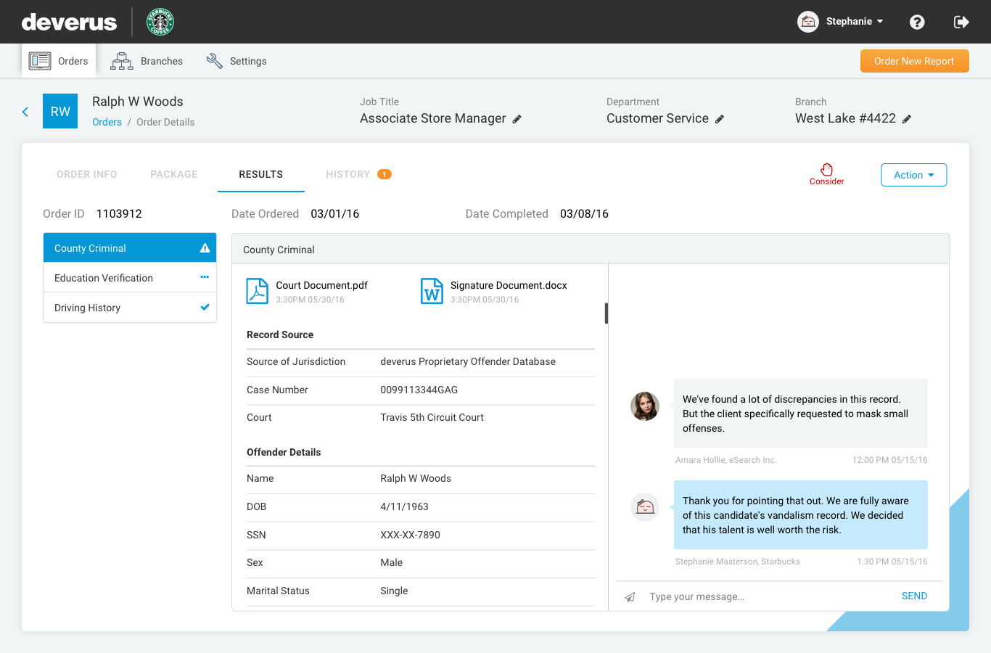
Task: Open Signature Document.docx Word icon
Action: 432,291
